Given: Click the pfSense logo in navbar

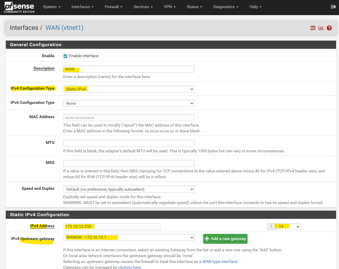Looking at the screenshot, I should tap(19, 7).
